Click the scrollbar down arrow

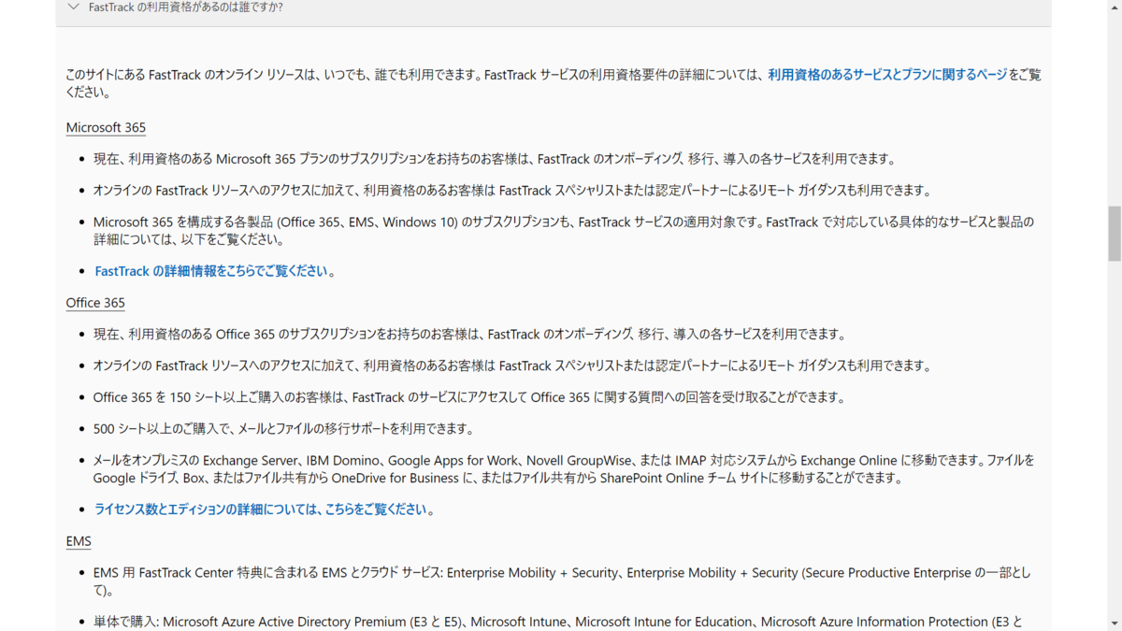click(x=1114, y=623)
